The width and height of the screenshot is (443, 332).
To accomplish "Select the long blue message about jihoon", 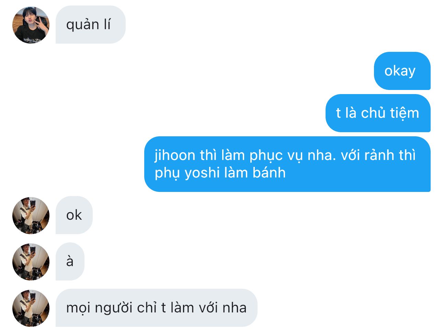I will tap(287, 164).
